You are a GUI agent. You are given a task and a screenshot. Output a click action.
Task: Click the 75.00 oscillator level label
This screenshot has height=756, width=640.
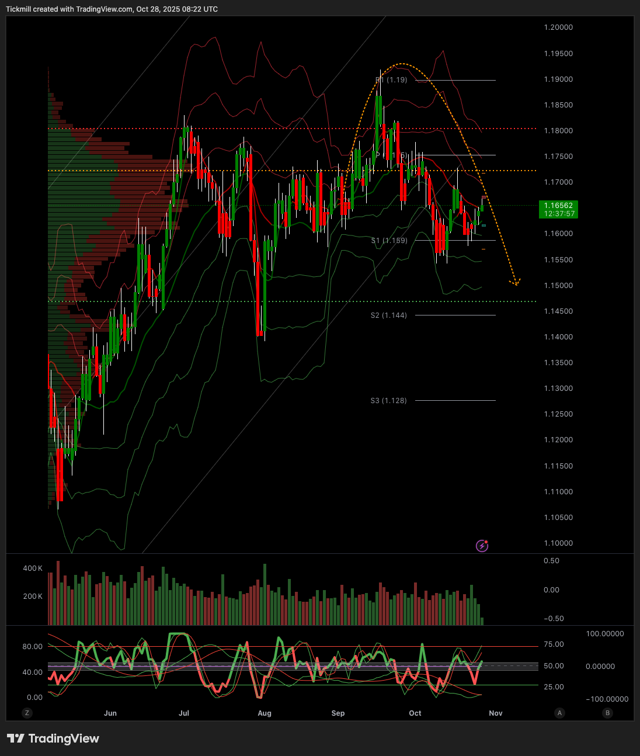(554, 644)
